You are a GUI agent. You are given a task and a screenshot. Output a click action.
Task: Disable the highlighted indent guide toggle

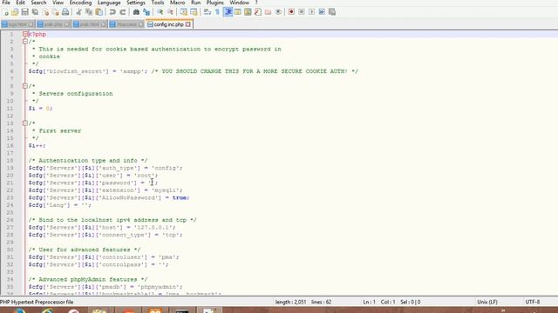(228, 12)
